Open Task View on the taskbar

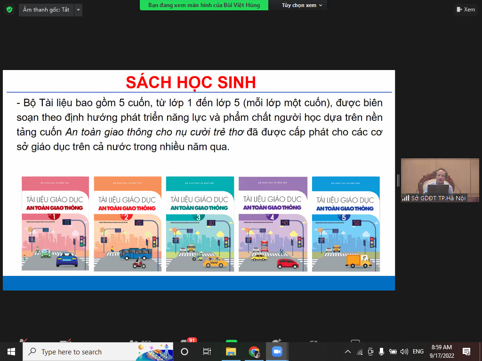207,352
